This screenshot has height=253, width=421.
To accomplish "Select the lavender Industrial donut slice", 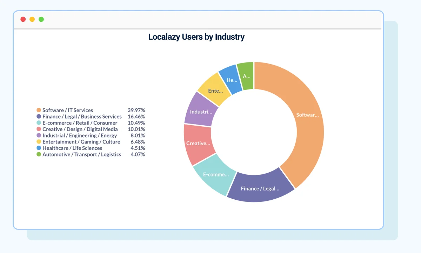I will click(200, 111).
